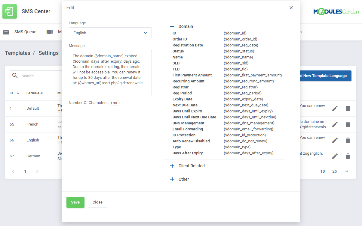The image size is (362, 226).
Task: Click the edit pencil for English row
Action: click(x=335, y=140)
